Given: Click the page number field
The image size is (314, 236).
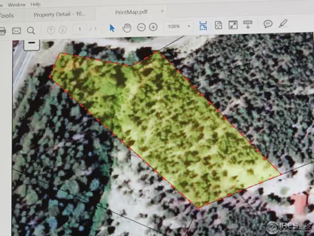Looking at the screenshot, I should [80, 29].
